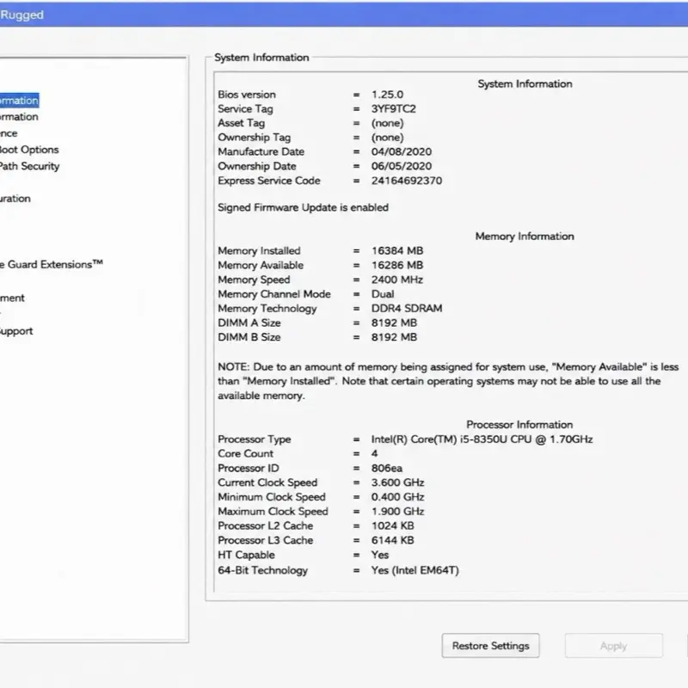Open System Configuration 'uration' tree entry
Image resolution: width=688 pixels, height=688 pixels.
coord(15,199)
